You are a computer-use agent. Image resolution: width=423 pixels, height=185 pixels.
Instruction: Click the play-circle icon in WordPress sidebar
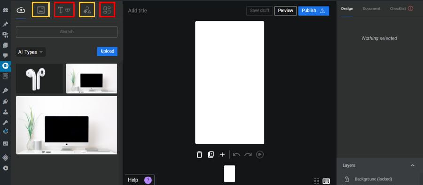click(5, 168)
